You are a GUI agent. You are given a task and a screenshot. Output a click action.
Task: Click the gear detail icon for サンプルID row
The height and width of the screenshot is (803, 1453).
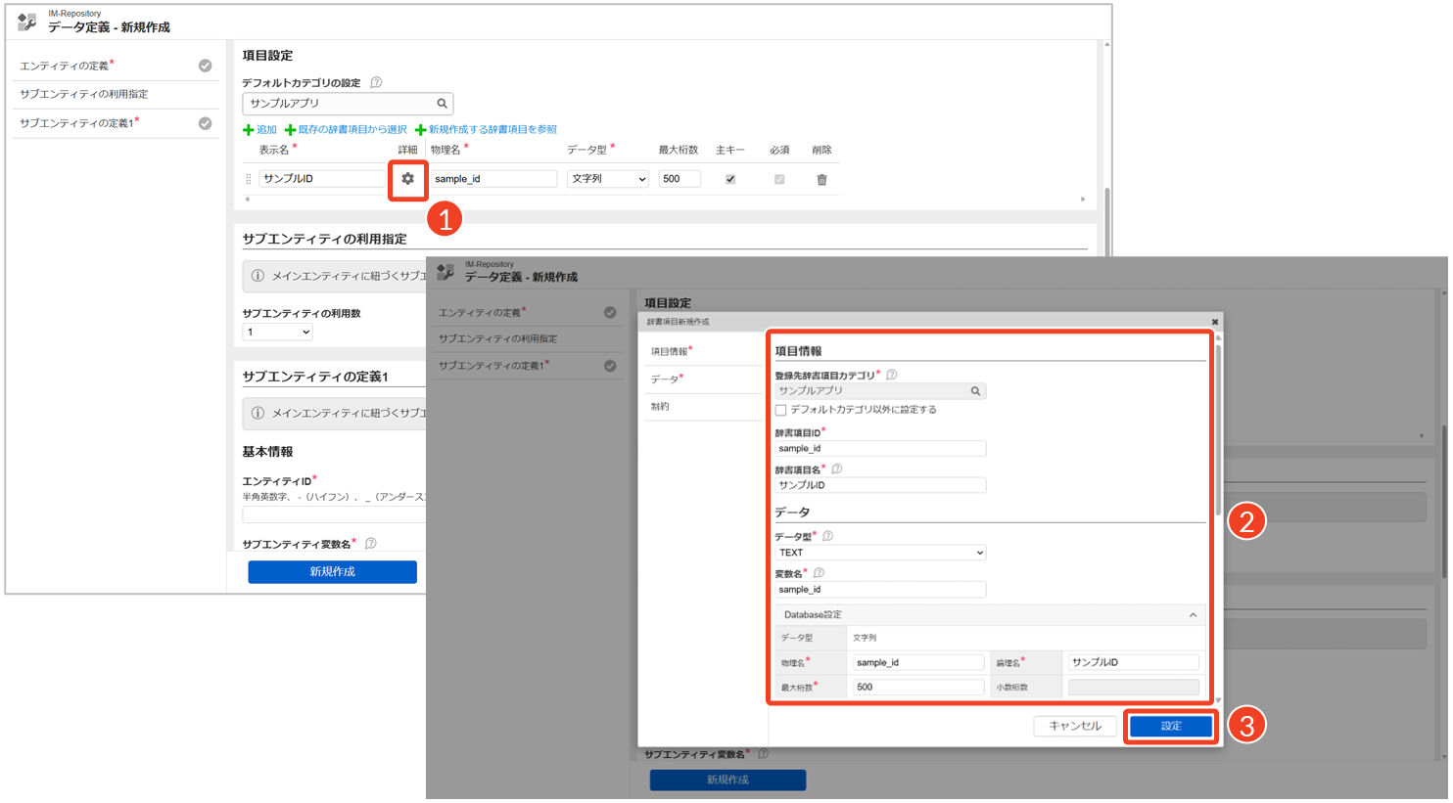tap(407, 179)
